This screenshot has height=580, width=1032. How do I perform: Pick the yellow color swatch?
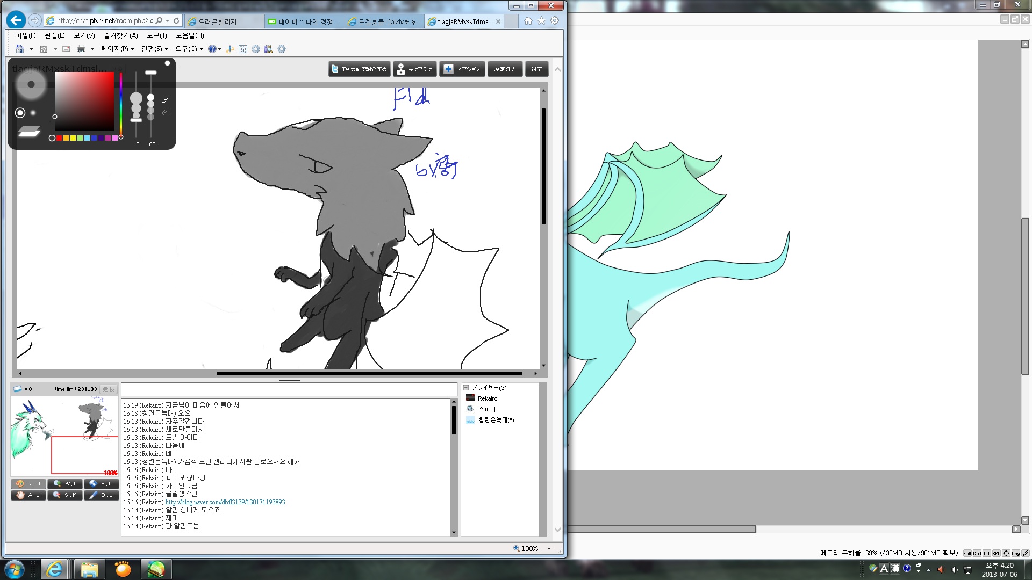point(73,138)
